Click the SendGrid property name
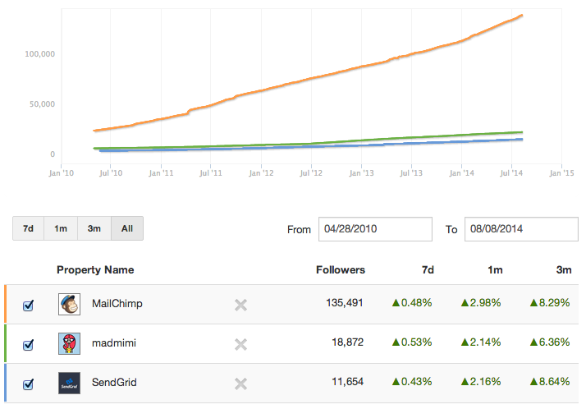 [114, 383]
